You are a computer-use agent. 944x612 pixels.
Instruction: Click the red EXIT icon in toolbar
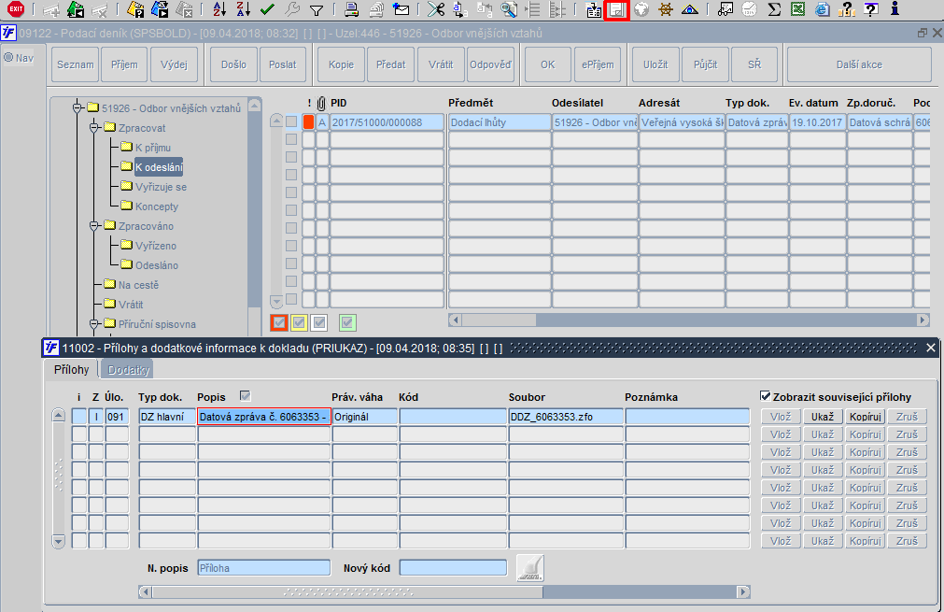[15, 10]
